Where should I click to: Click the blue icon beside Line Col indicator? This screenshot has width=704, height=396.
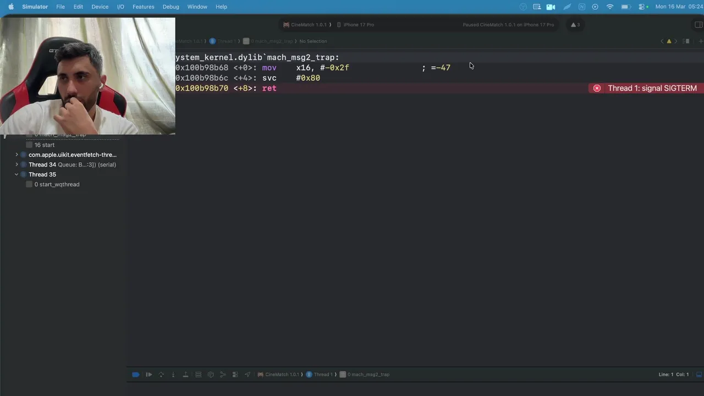pyautogui.click(x=699, y=375)
